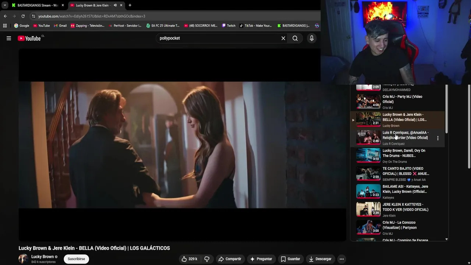This screenshot has width=471, height=265.
Task: Open the apps grid in bookmarks bar
Action: click(5, 26)
